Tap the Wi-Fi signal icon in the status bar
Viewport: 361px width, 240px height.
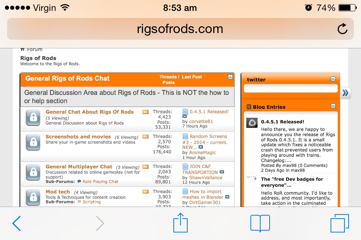tap(65, 7)
